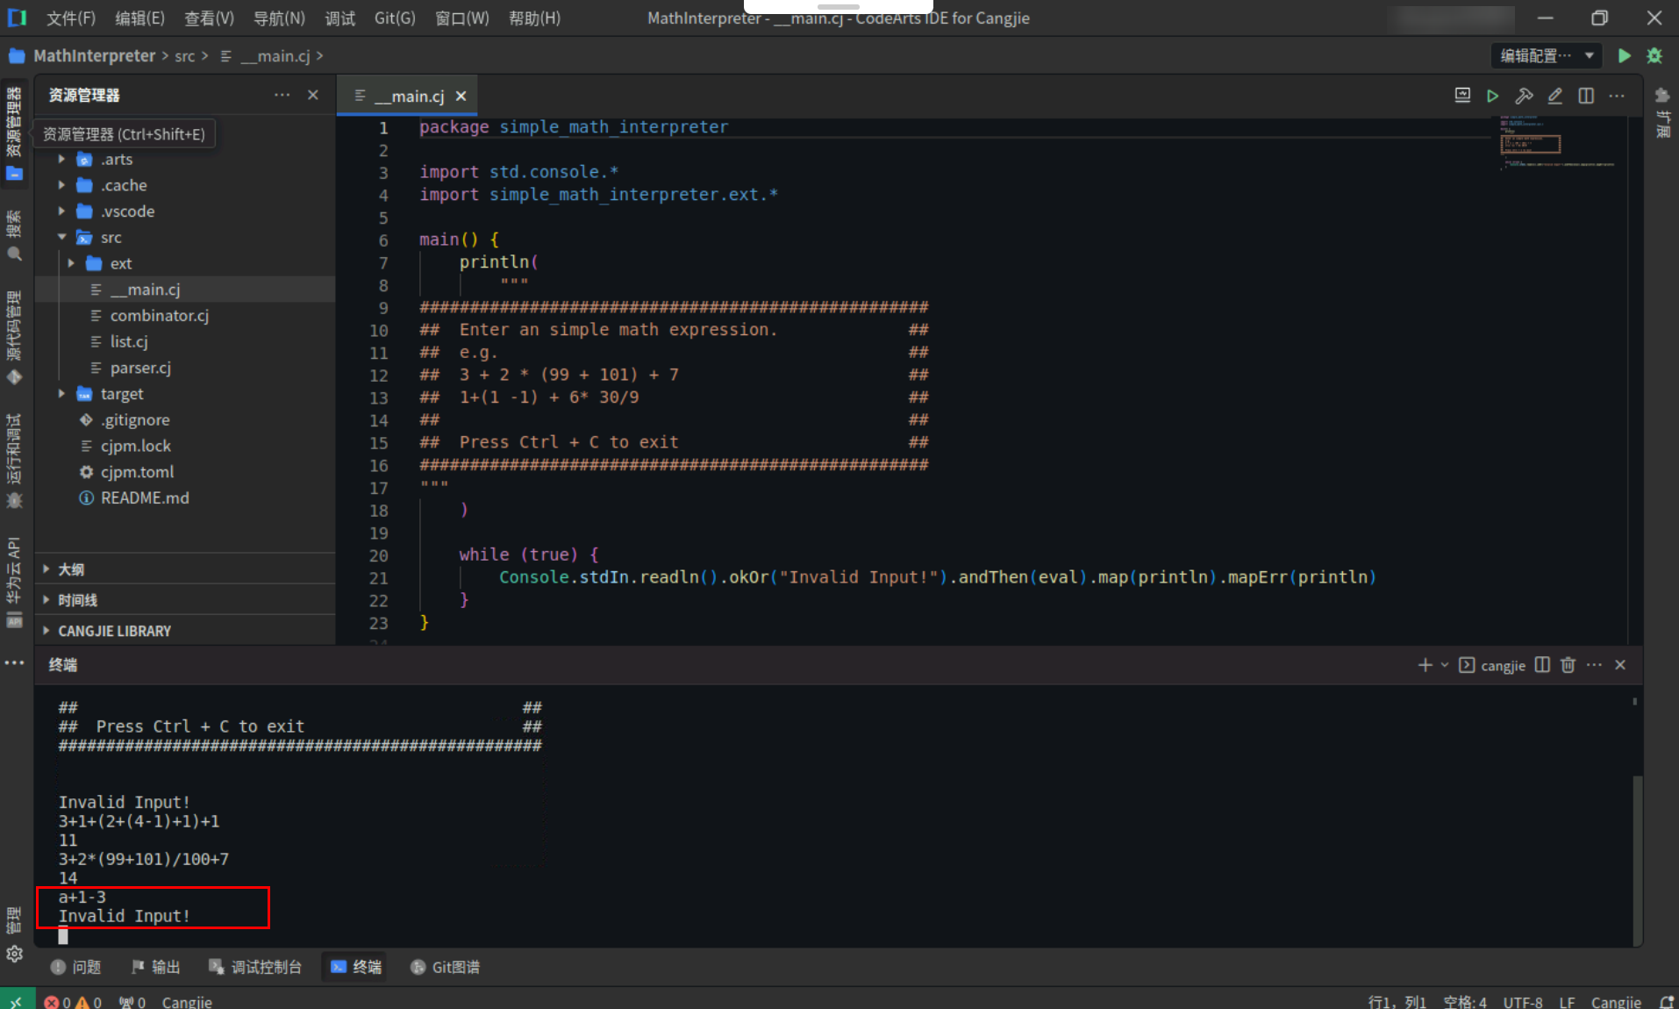Create a new terminal with plus icon
The height and width of the screenshot is (1009, 1679).
click(x=1425, y=665)
